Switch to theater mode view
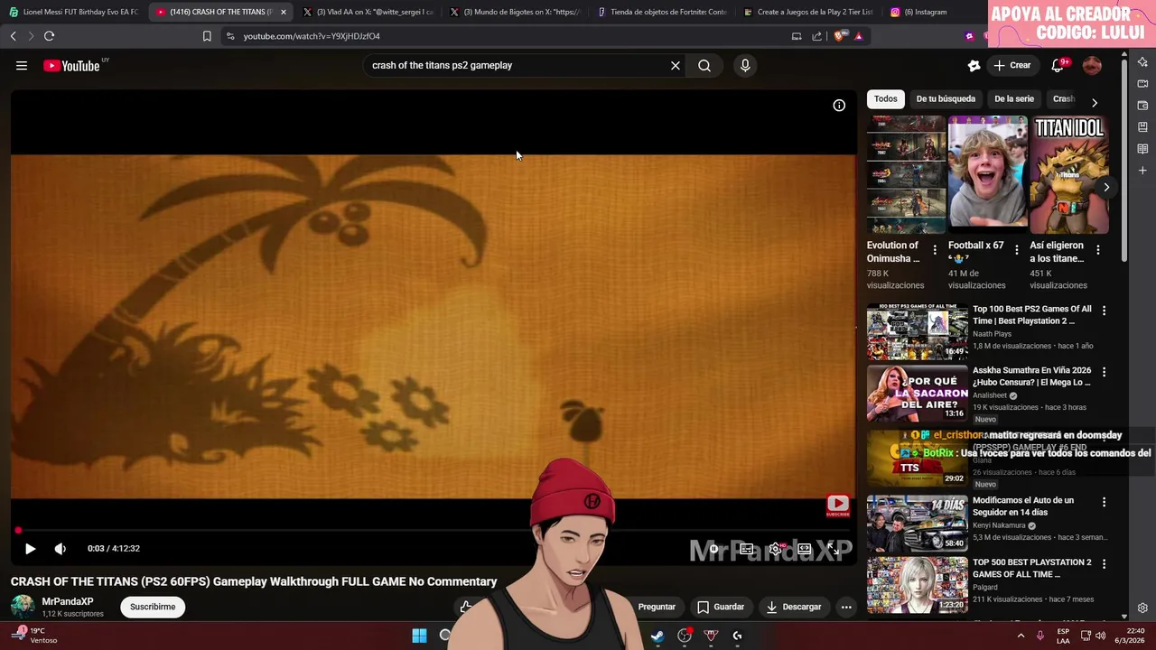This screenshot has width=1156, height=650. (804, 548)
